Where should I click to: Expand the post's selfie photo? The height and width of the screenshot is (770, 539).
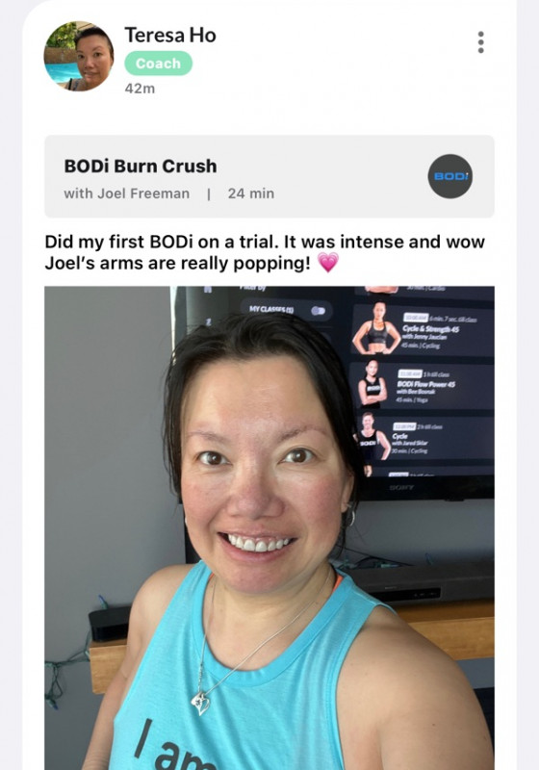pos(269,527)
